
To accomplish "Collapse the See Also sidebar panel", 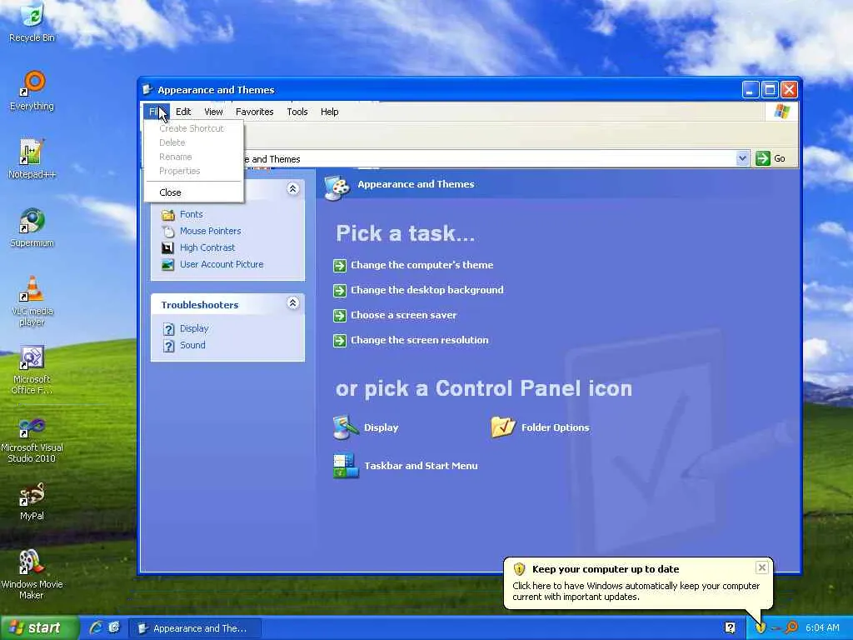I will 292,189.
